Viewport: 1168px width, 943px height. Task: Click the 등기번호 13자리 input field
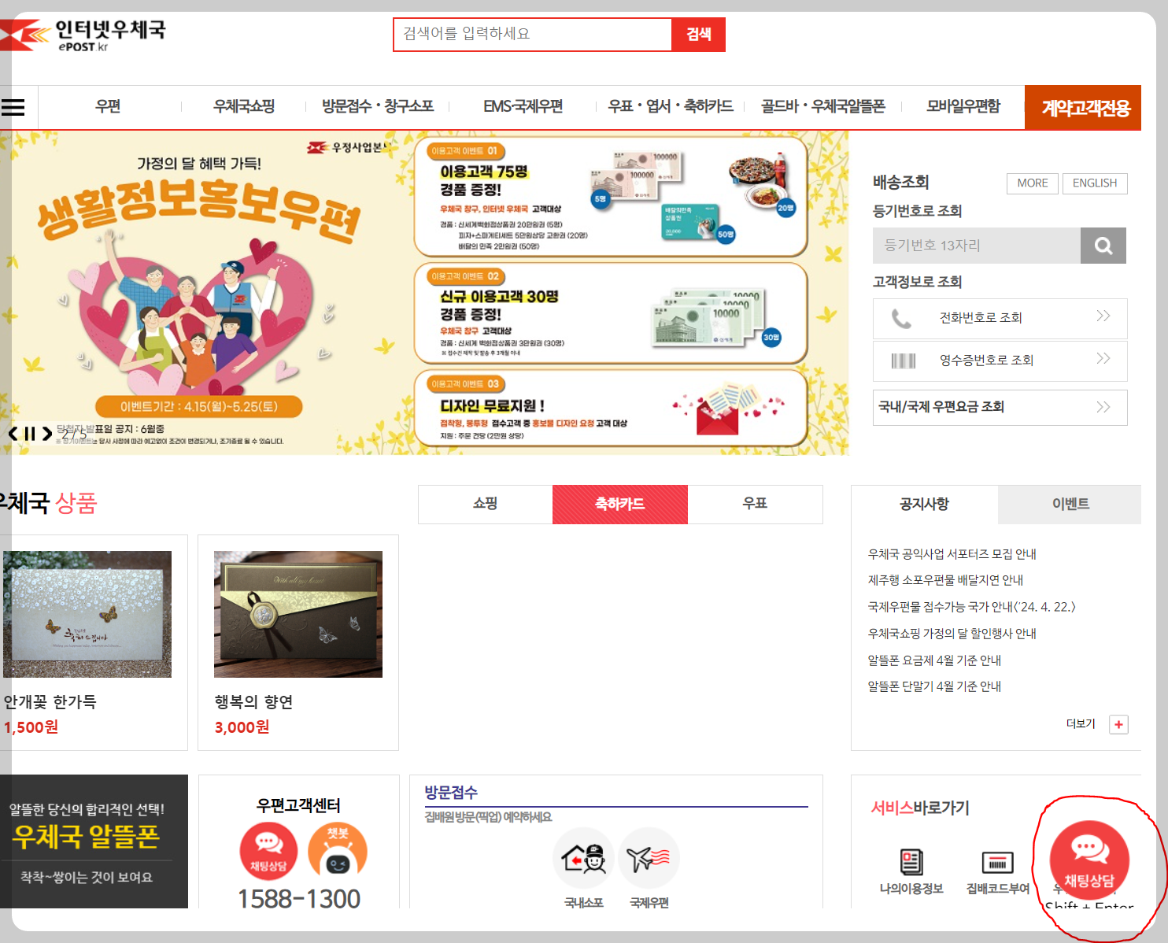point(976,245)
